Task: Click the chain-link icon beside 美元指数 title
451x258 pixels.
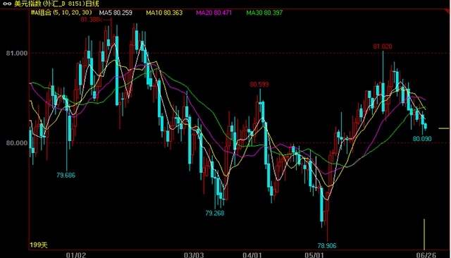Action: [x=7, y=4]
